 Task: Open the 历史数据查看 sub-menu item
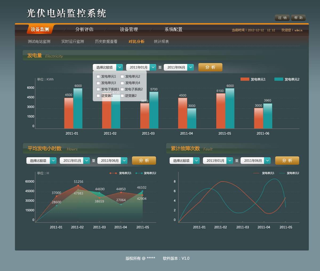[106, 42]
